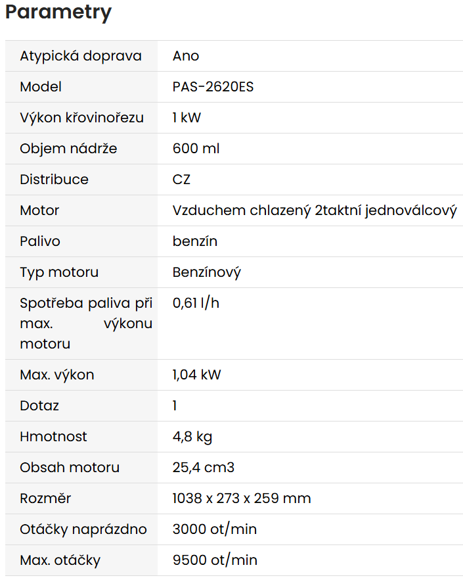Click the Obsah motoru value 25,4 cm3

pyautogui.click(x=203, y=468)
